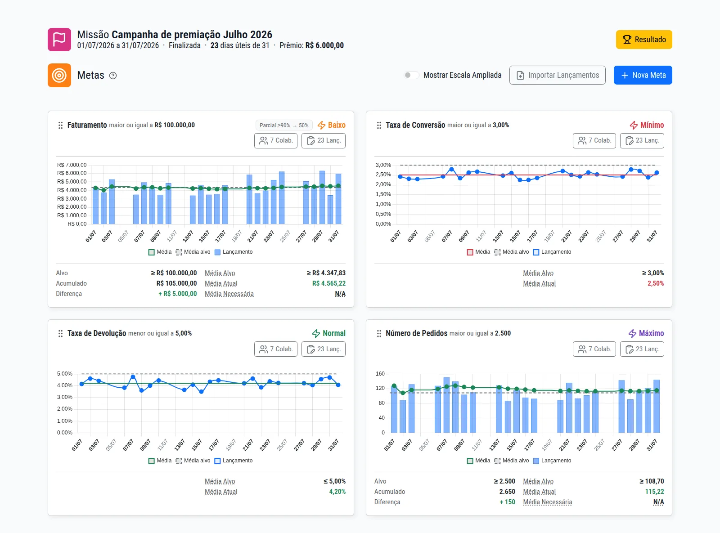Click the Taxa de Devolução card title

(97, 333)
